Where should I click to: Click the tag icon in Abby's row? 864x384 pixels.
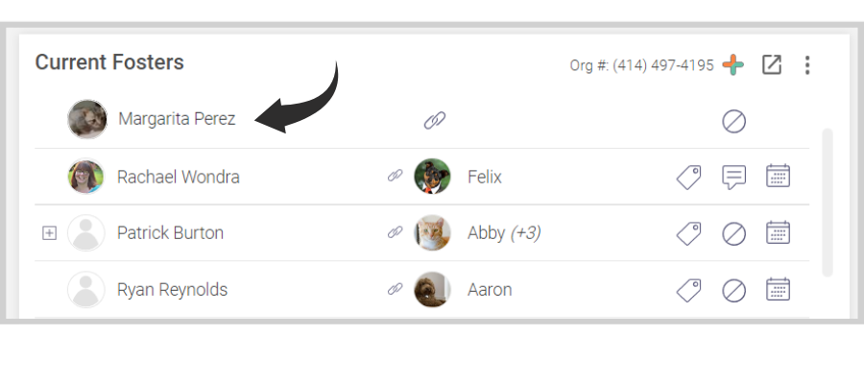688,233
